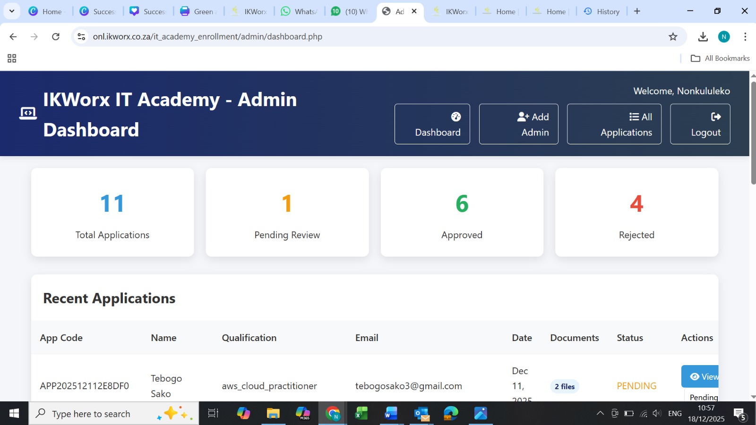756x425 pixels.
Task: Expand the tab search dropdown arrow
Action: pyautogui.click(x=12, y=11)
